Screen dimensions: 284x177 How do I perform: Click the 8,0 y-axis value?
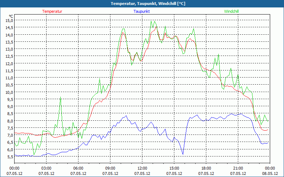[10, 121]
